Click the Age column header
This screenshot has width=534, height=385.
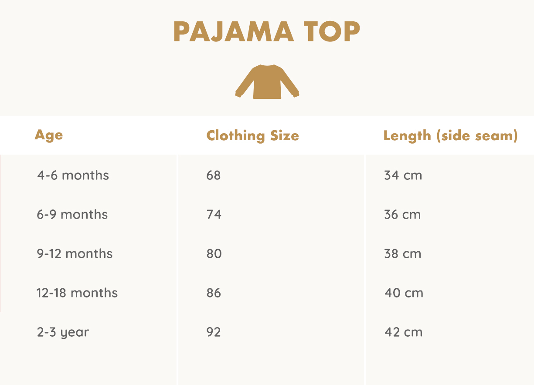click(49, 135)
